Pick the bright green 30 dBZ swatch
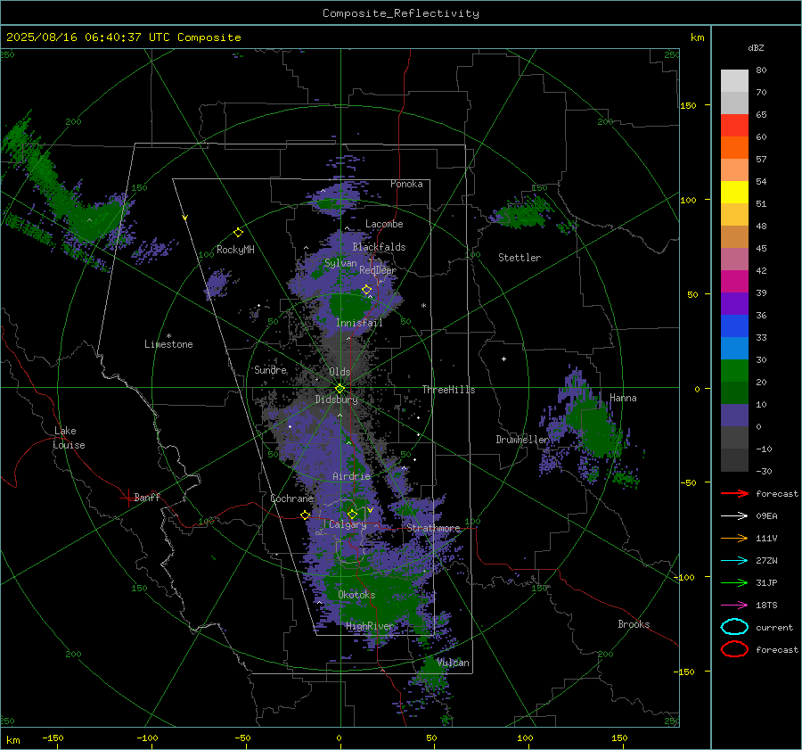This screenshot has height=750, width=802. (734, 370)
